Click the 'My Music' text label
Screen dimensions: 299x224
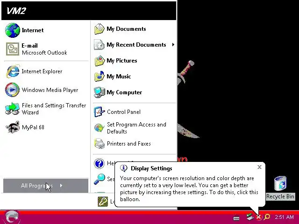point(119,77)
